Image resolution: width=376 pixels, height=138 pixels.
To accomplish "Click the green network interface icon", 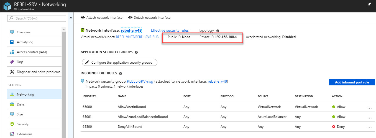I will [82, 30].
